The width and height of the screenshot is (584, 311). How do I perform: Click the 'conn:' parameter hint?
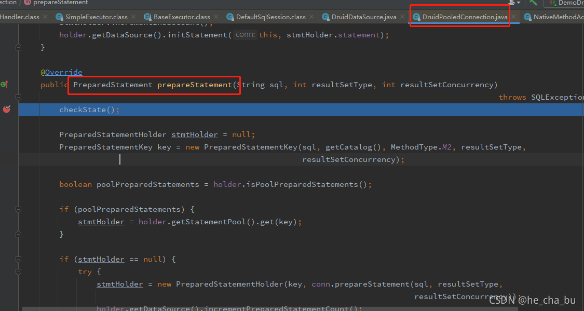tap(246, 35)
